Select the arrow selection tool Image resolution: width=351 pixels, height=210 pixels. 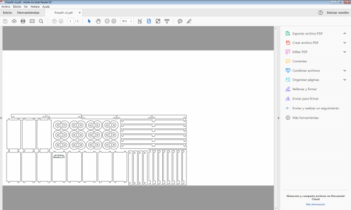click(89, 21)
